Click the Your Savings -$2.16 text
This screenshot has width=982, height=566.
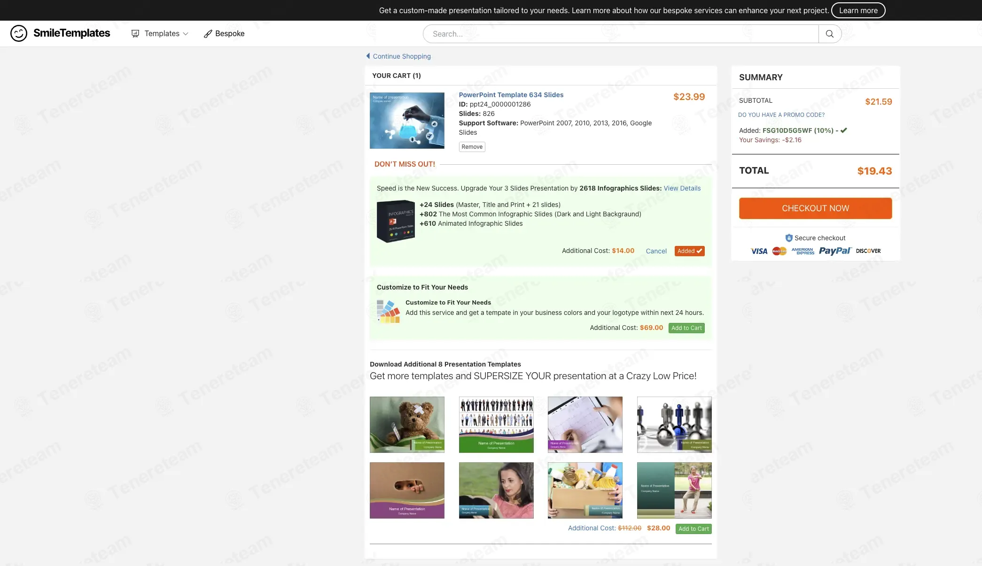coord(770,140)
